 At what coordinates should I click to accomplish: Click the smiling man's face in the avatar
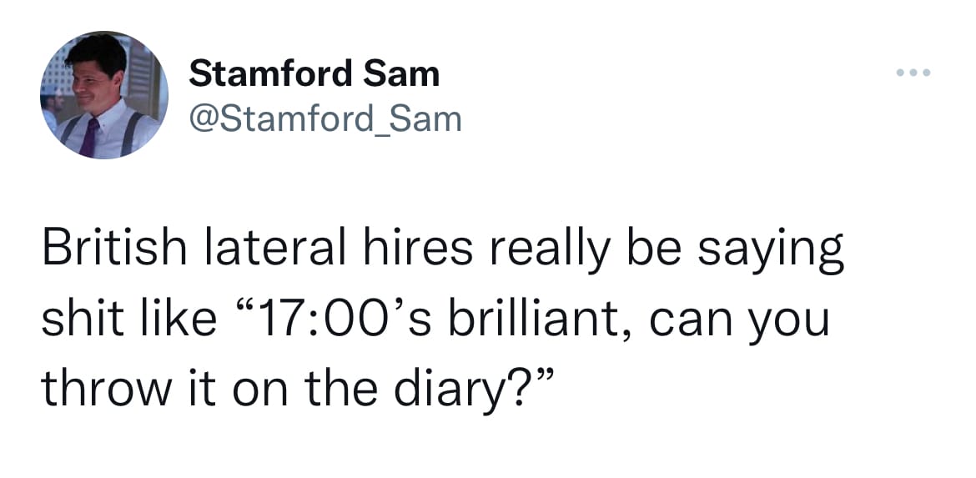[98, 75]
